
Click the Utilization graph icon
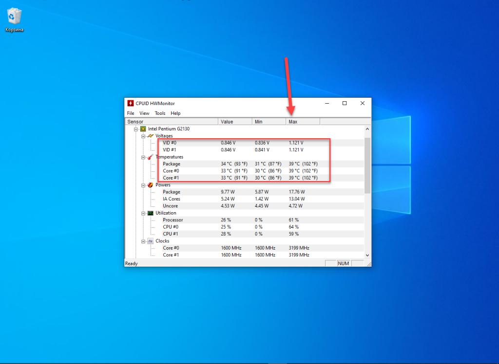click(x=150, y=213)
